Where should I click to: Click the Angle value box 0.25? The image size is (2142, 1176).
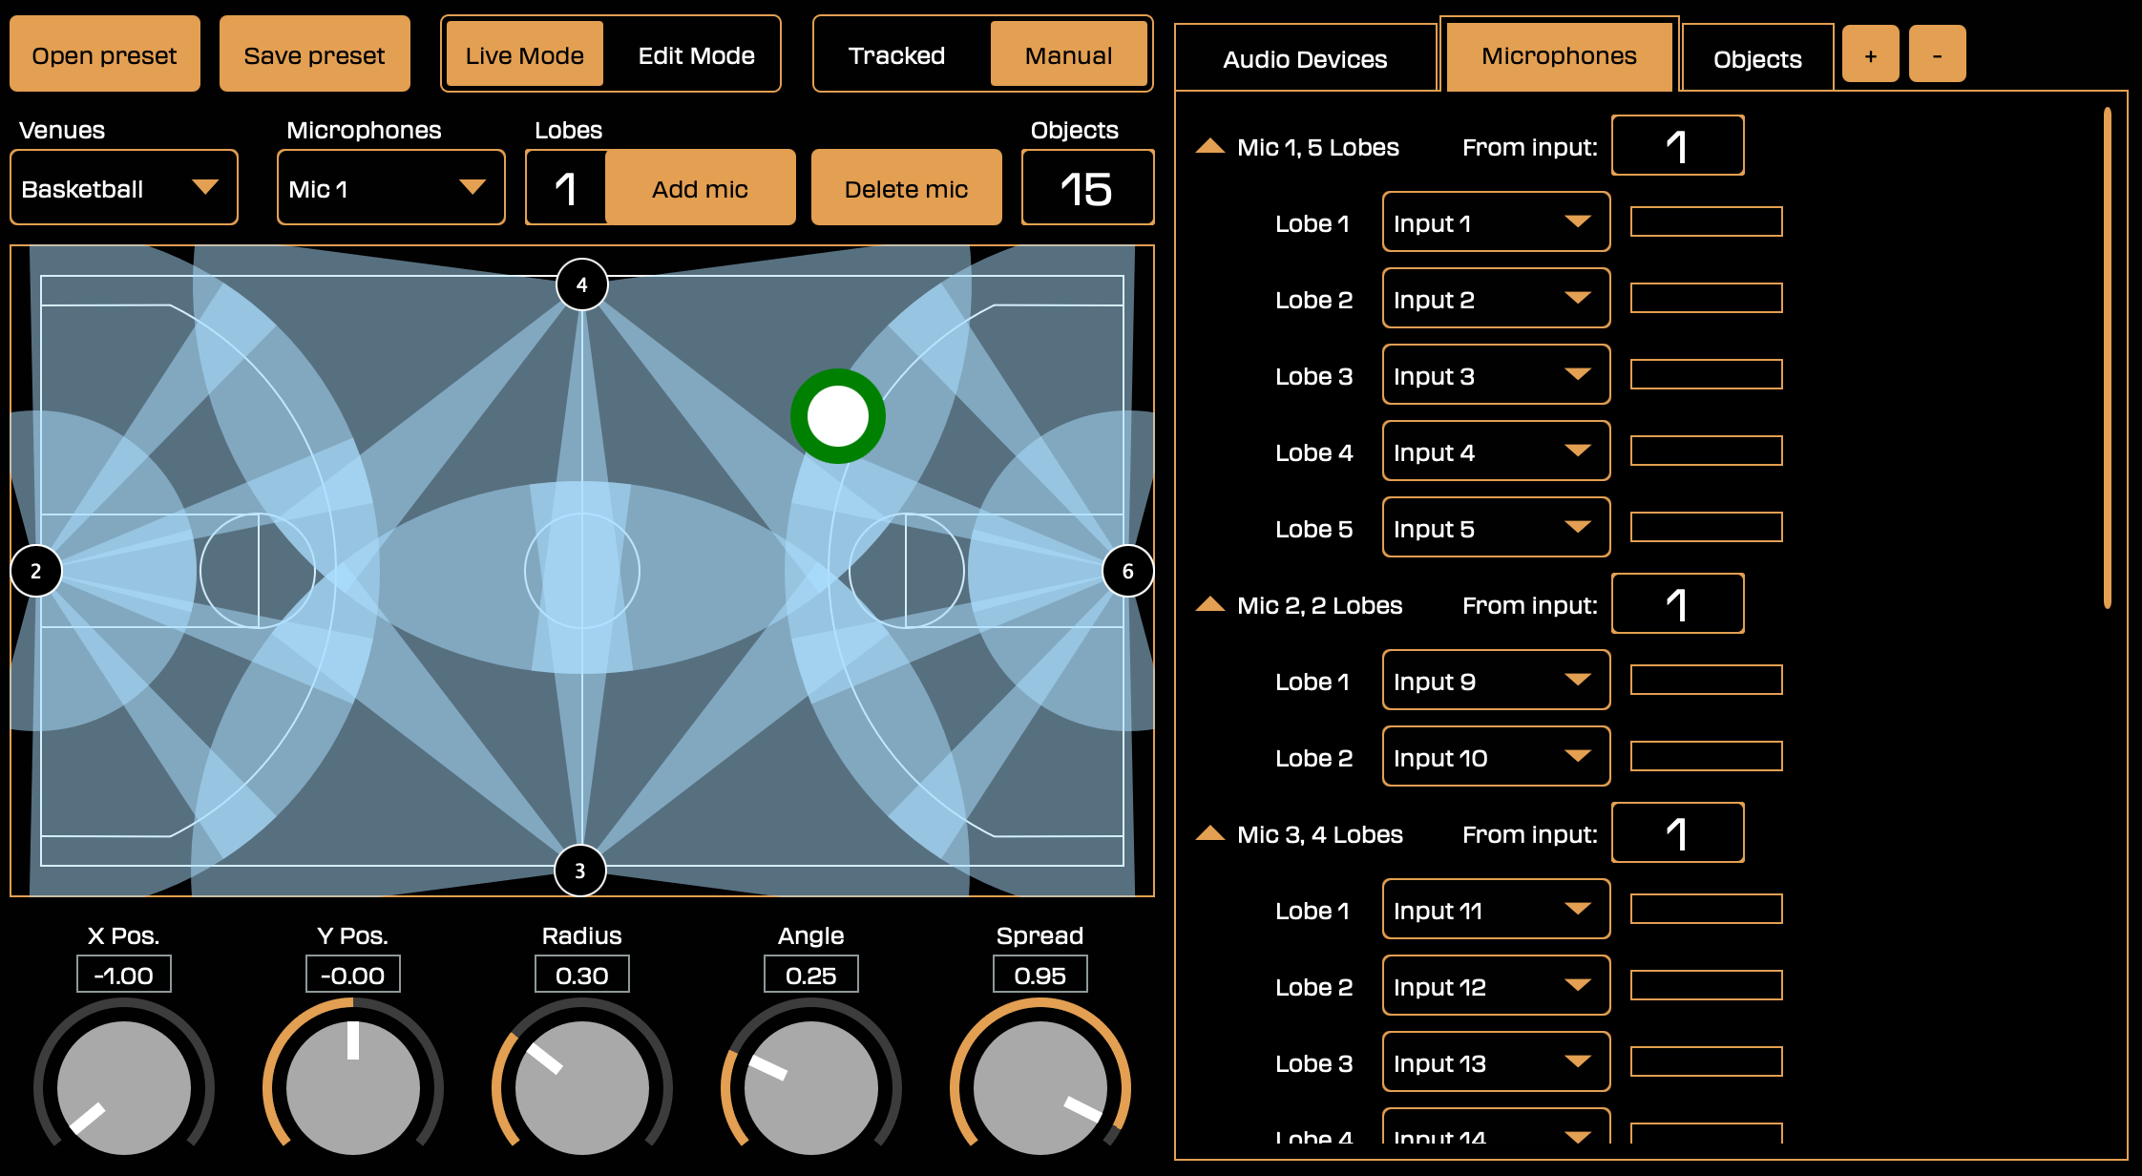click(x=811, y=975)
